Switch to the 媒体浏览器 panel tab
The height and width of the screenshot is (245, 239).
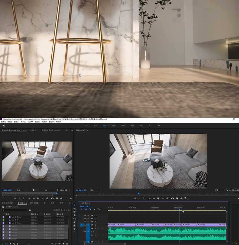coord(34,203)
